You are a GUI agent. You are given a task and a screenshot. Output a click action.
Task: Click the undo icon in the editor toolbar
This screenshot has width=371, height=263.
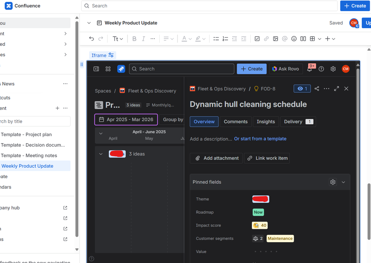(91, 39)
